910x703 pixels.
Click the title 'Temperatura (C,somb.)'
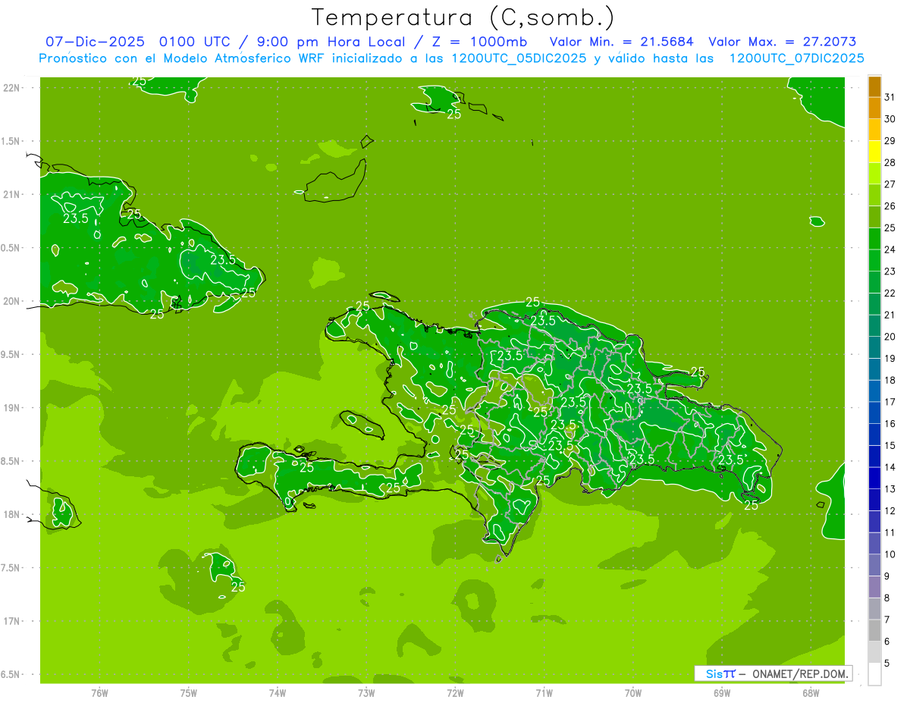463,17
